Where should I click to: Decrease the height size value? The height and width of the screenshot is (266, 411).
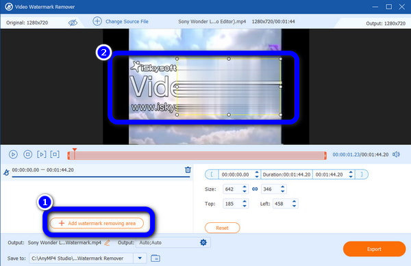tap(282, 191)
